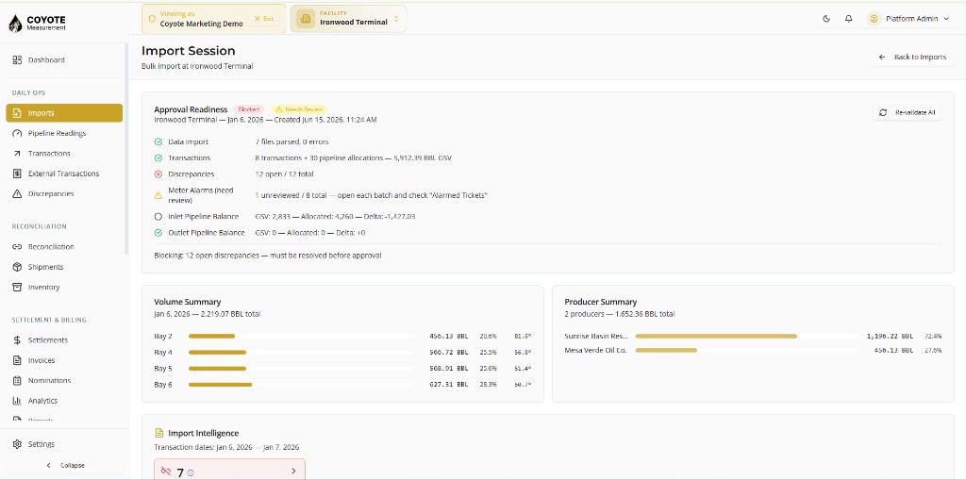Open the Platform Admin user menu
The height and width of the screenshot is (480, 966).
pos(910,19)
